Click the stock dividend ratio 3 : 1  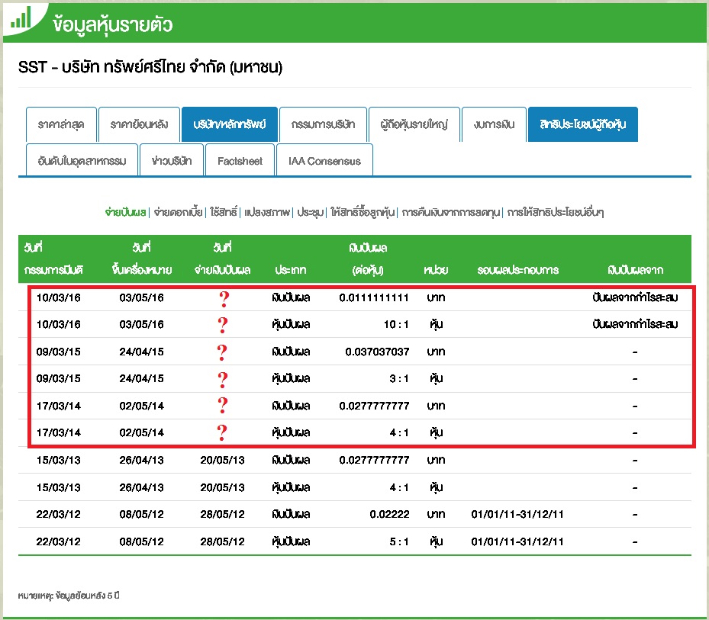pyautogui.click(x=399, y=378)
